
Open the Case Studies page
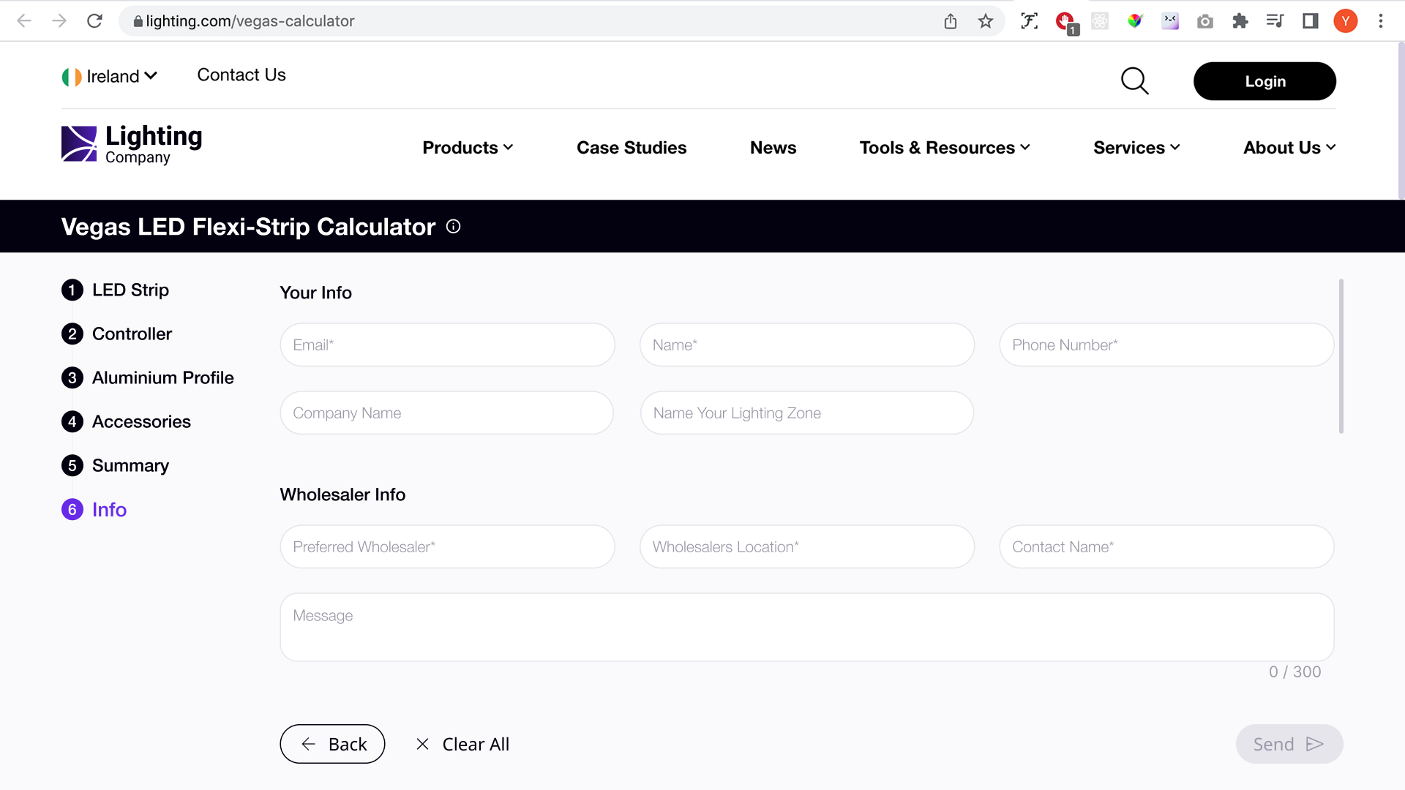[x=631, y=148]
